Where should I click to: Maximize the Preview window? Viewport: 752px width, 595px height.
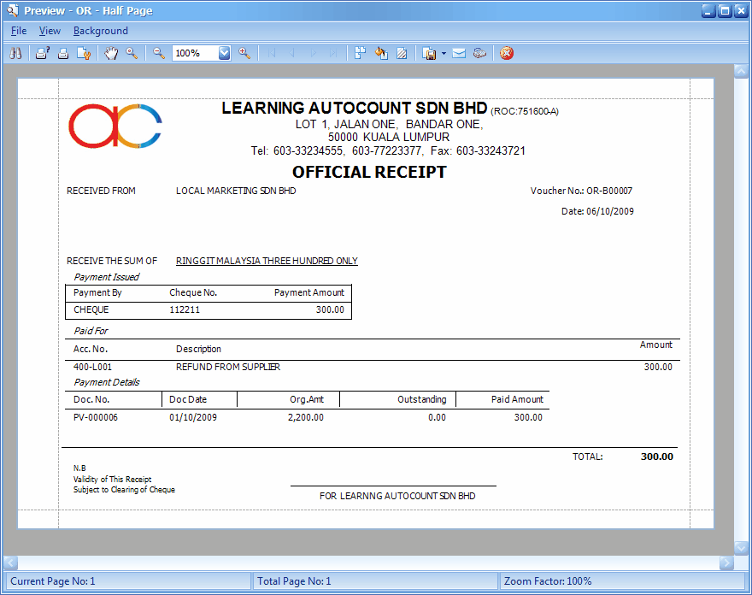click(725, 10)
